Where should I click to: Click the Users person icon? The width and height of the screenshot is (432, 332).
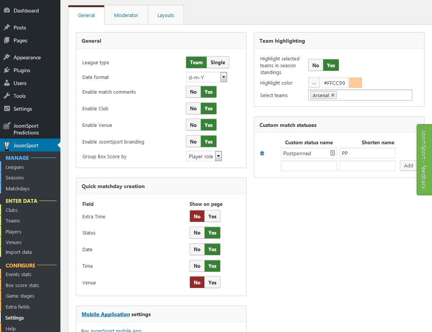(x=7, y=83)
